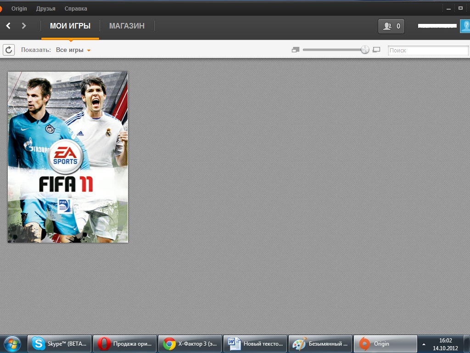This screenshot has width=470, height=353.
Task: Minimize the Origin window
Action: (x=448, y=9)
